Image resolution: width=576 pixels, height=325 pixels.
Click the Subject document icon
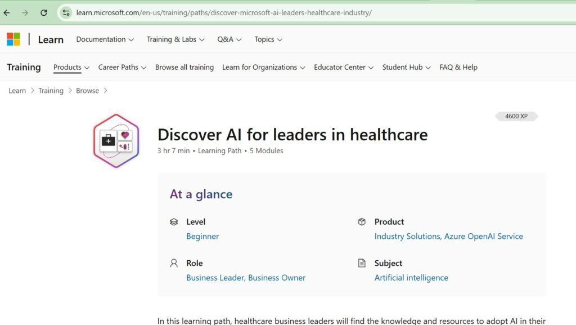click(362, 263)
